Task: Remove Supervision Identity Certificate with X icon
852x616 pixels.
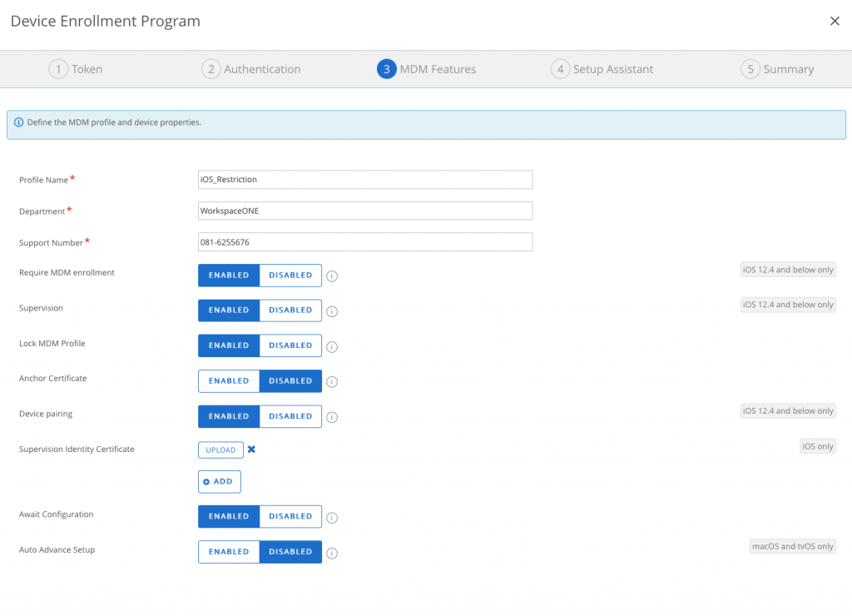Action: coord(251,450)
